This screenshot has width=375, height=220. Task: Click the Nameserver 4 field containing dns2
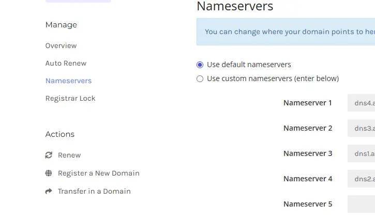click(361, 179)
